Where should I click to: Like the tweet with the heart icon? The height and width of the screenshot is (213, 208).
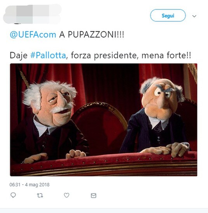click(x=66, y=195)
